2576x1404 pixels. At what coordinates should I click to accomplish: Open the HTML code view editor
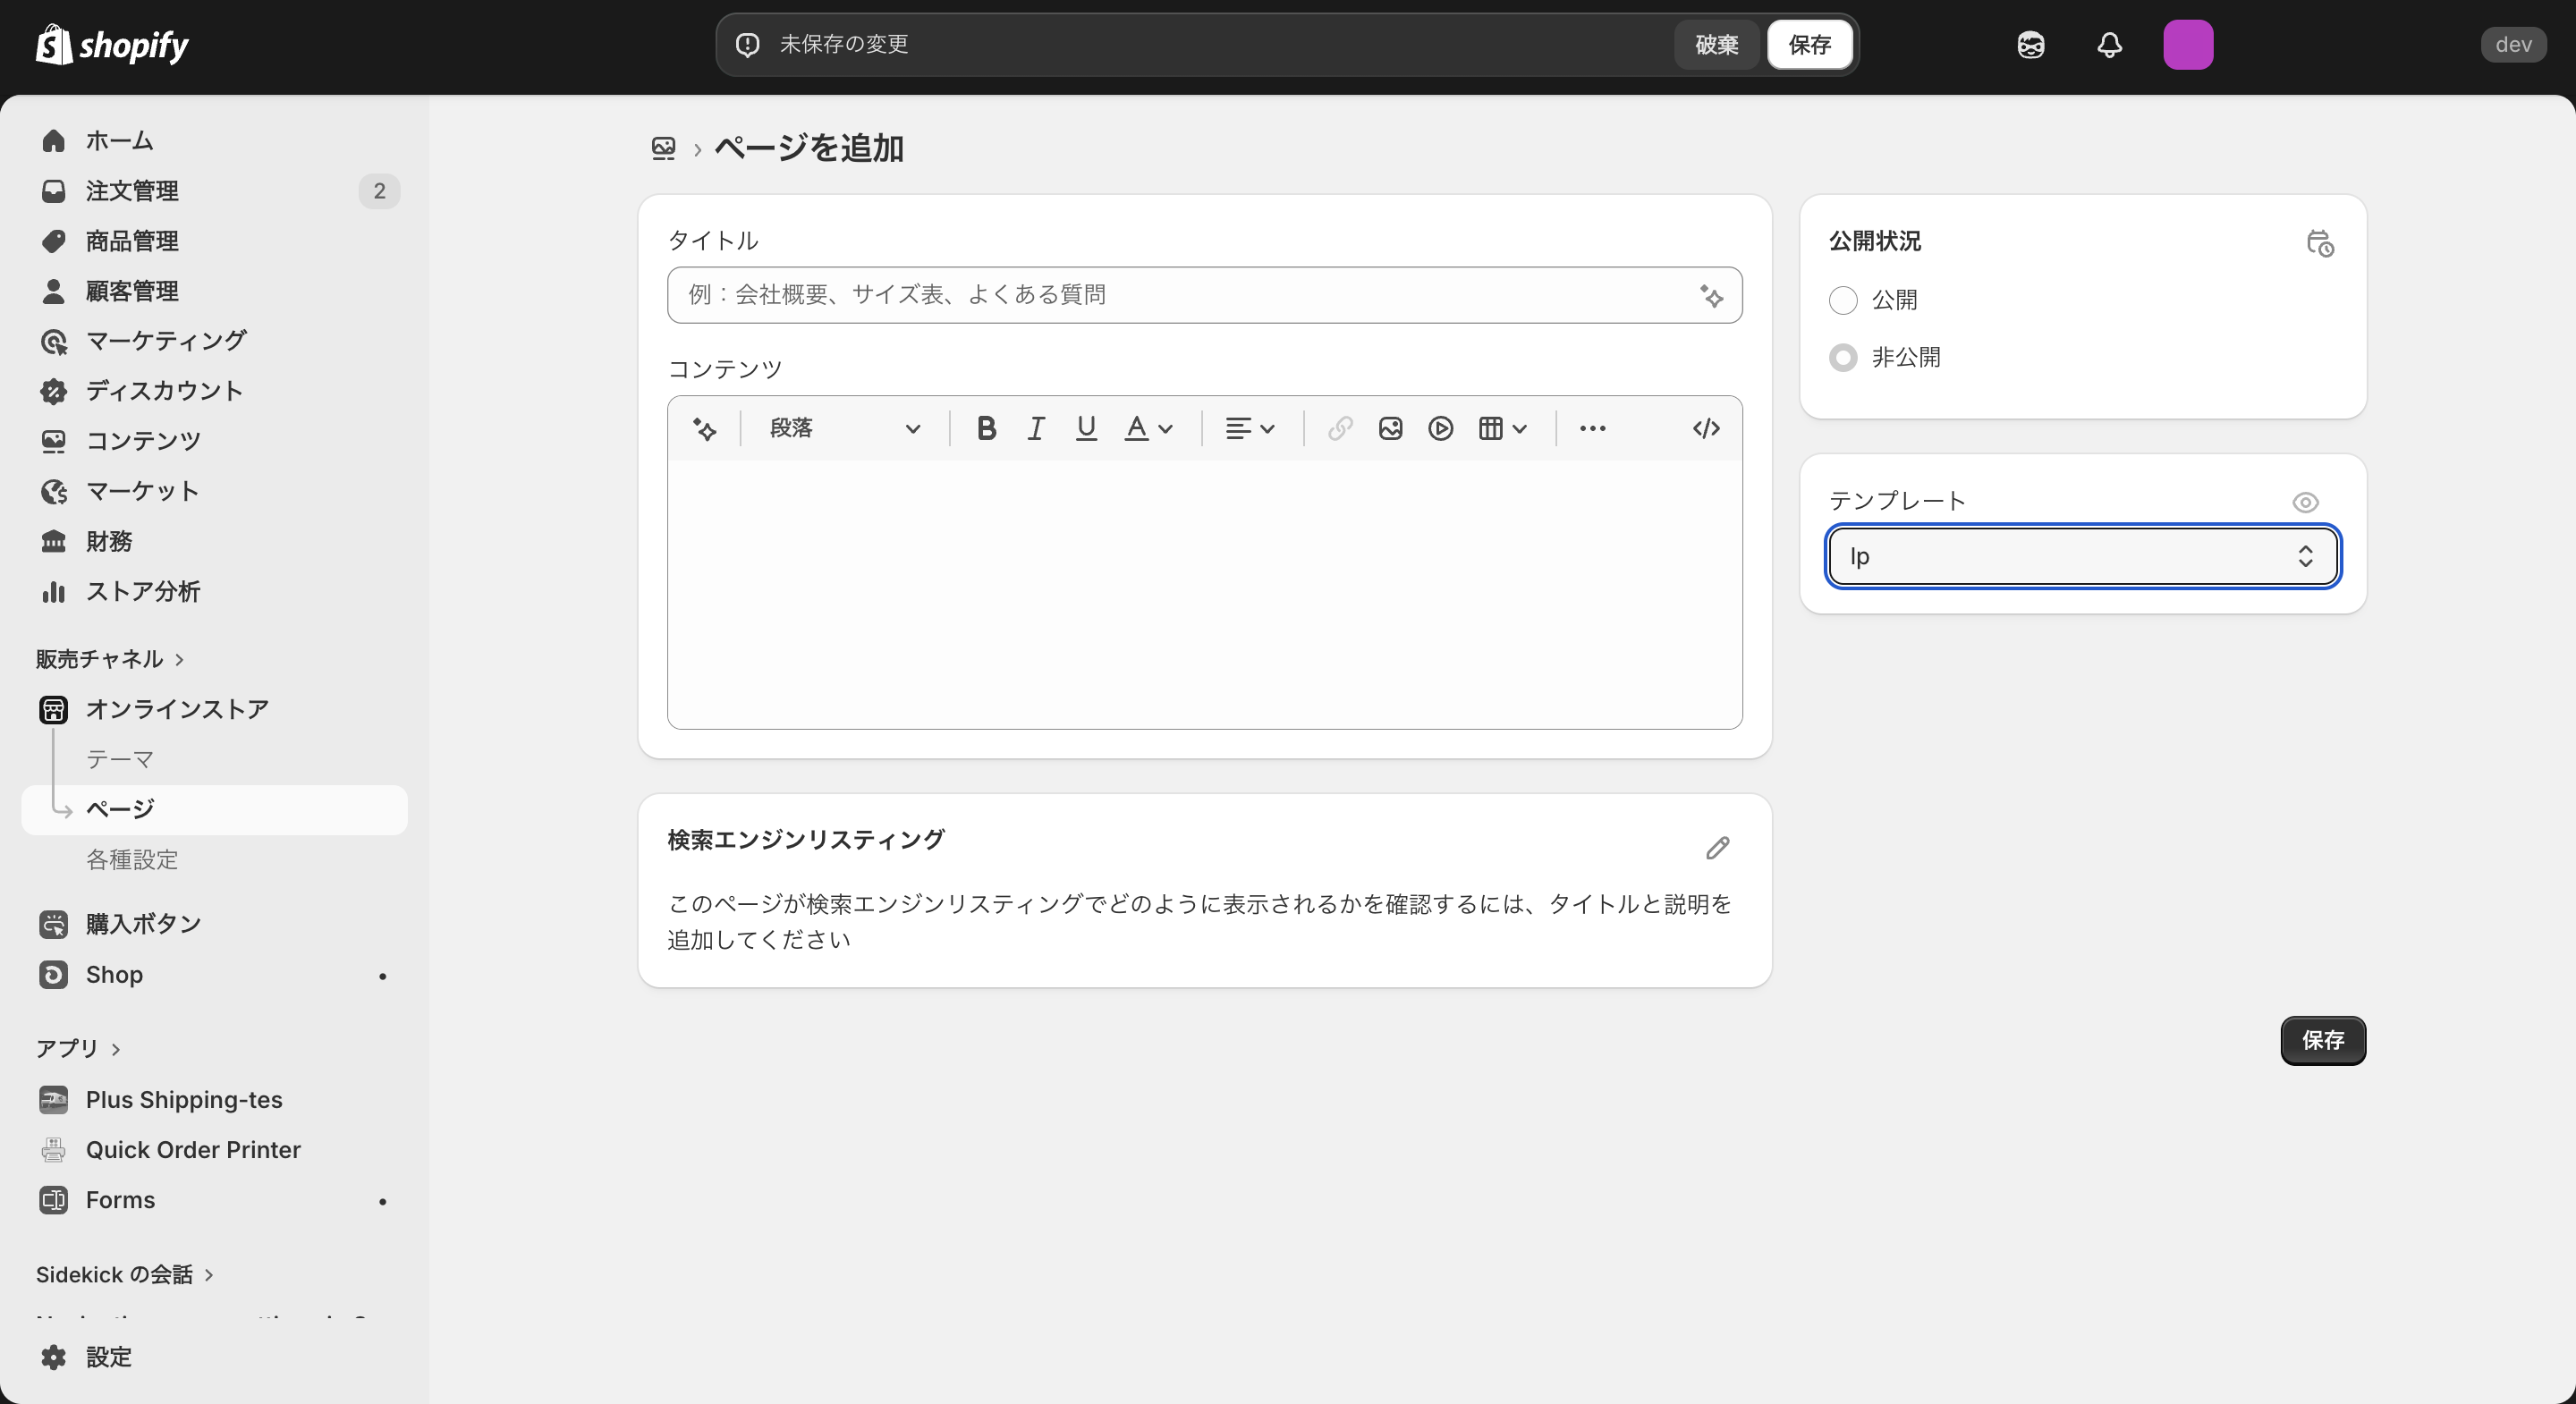pos(1705,428)
